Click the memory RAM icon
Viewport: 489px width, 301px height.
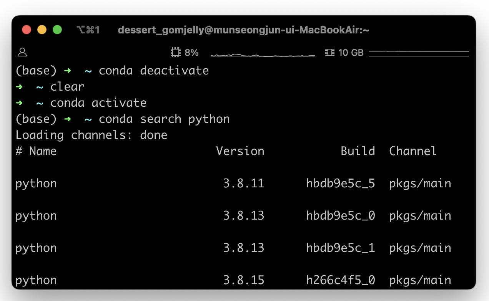pos(329,53)
